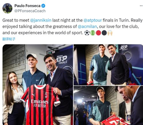
Task: Open Paulo Fonseca's profile avatar
Action: (7, 8)
